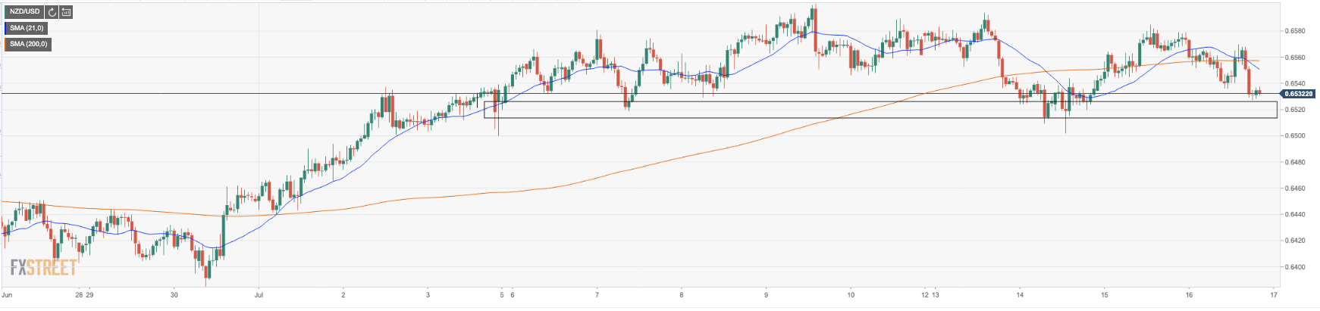Image resolution: width=1320 pixels, height=311 pixels.
Task: Click the 16 date label on time axis
Action: point(1189,295)
